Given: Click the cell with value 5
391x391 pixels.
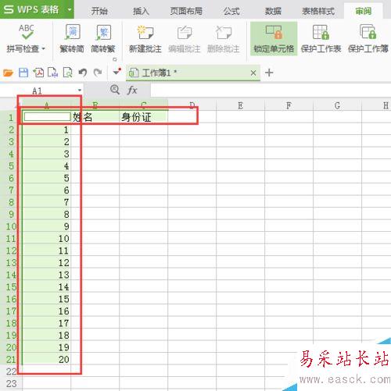Looking at the screenshot, I should pos(47,178).
